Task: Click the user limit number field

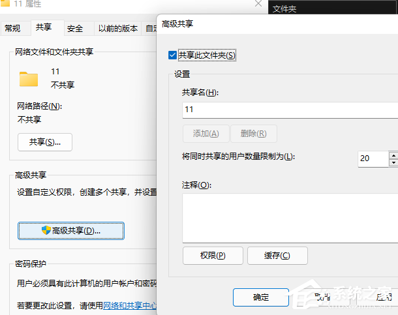Action: click(x=372, y=158)
